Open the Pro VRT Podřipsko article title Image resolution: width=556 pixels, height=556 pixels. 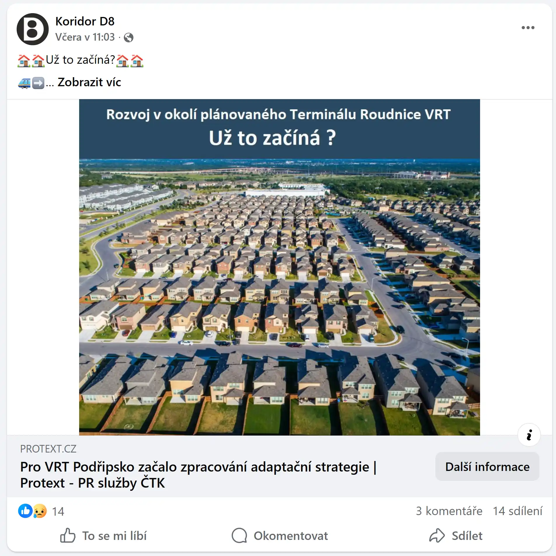(x=199, y=475)
